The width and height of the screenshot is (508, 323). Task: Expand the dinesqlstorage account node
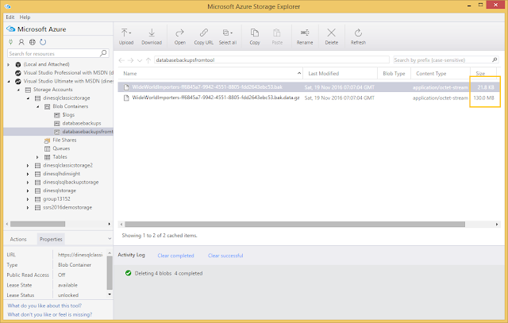(x=28, y=190)
